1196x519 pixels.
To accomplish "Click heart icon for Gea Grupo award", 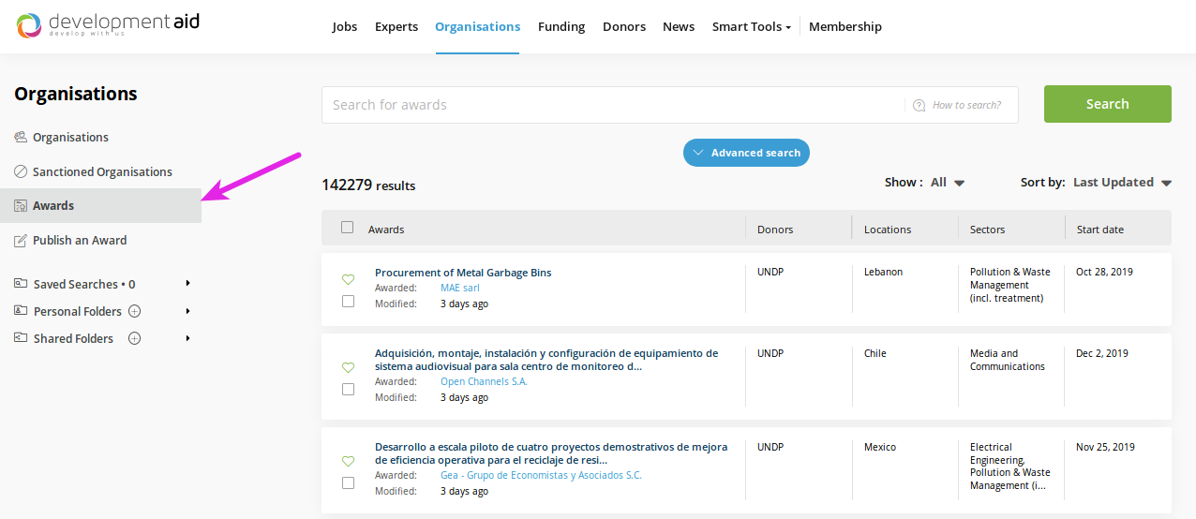I will pos(348,461).
